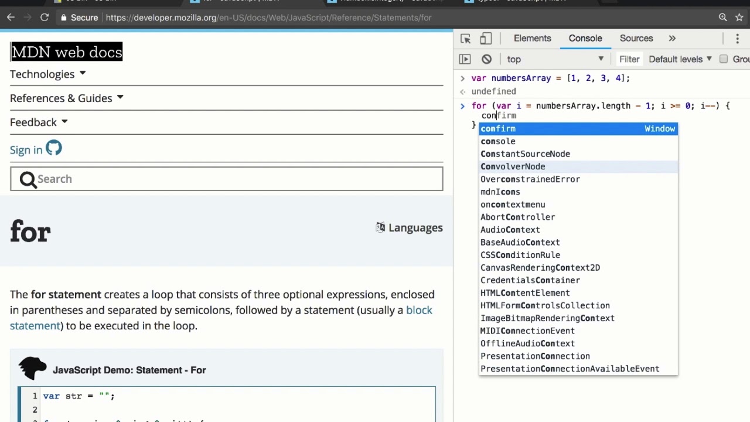Screen dimensions: 750x422
Task: Click the Secure padlock icon
Action: (64, 18)
